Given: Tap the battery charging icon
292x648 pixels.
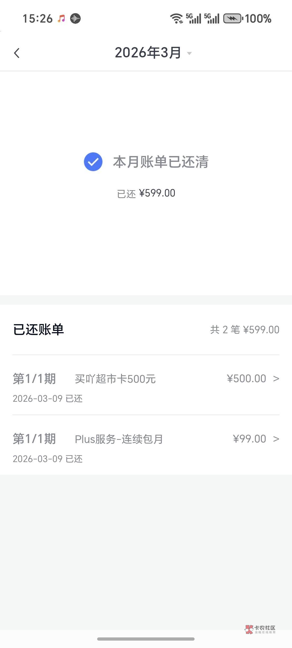Looking at the screenshot, I should click(233, 19).
